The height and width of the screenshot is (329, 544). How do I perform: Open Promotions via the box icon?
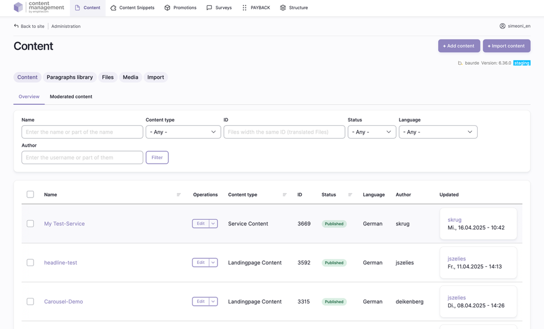[x=167, y=8]
